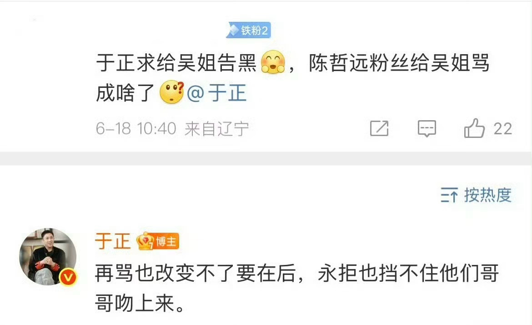532x325 pixels.
Task: Tap the sort arrow icon beside 按热度
Action: coord(449,195)
